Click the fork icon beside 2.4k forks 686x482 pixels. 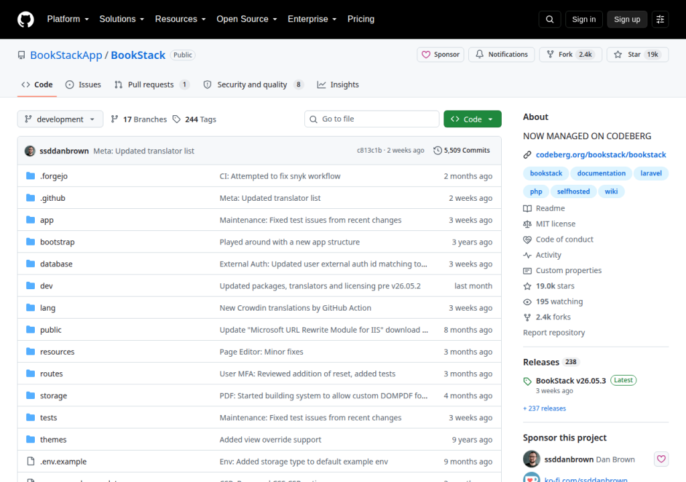click(x=527, y=317)
